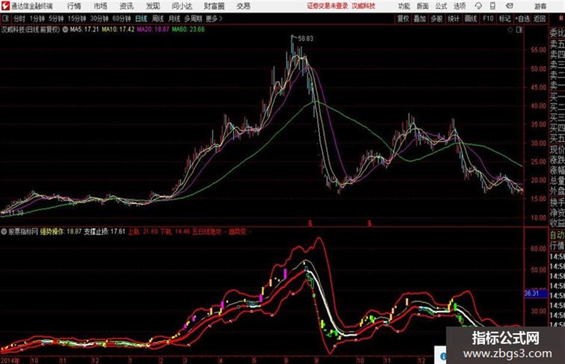565x364 pixels.
Task: Click the 标记 mark button
Action: (x=505, y=19)
